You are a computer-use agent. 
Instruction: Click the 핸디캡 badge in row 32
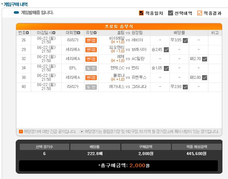91,59
